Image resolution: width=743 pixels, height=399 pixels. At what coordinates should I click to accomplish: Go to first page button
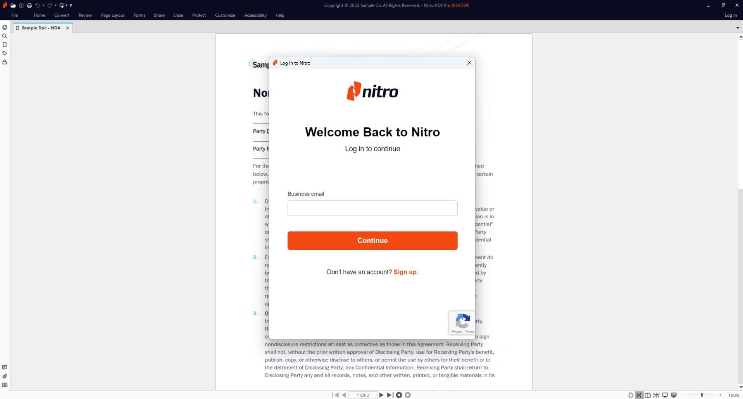pyautogui.click(x=336, y=395)
